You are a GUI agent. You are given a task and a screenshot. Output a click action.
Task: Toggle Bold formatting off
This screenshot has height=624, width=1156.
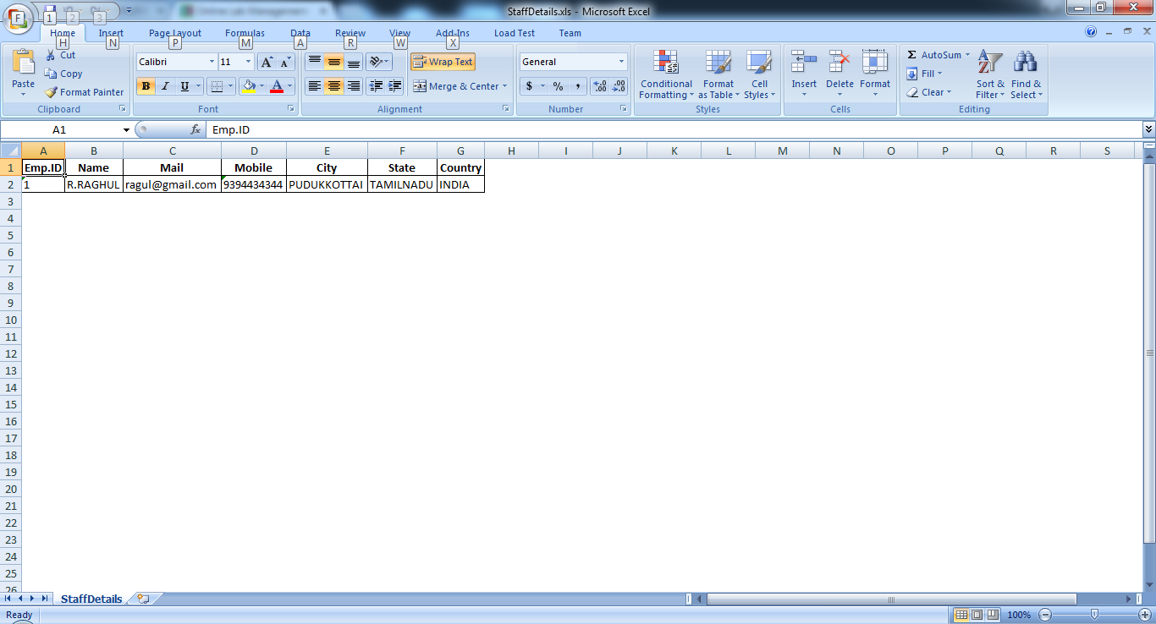146,86
